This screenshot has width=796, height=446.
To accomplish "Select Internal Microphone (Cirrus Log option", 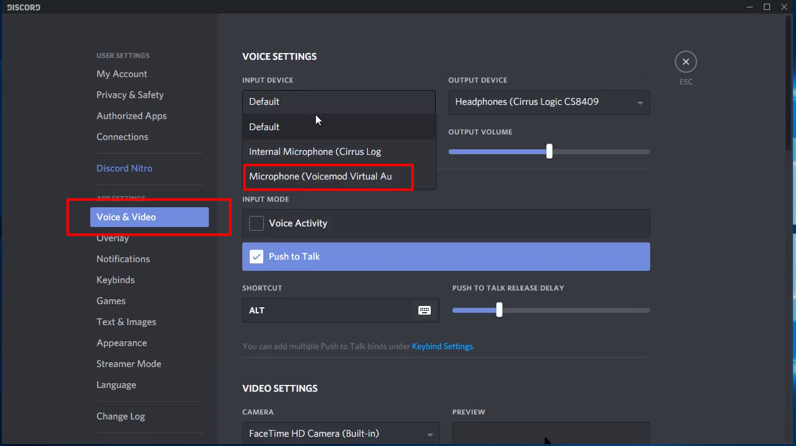I will 339,152.
